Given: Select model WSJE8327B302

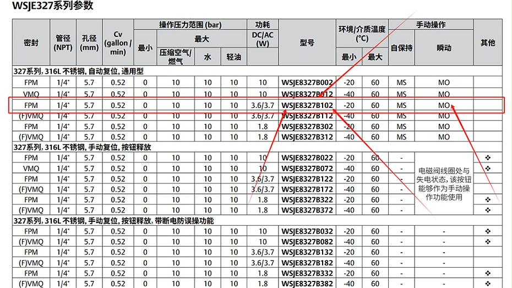Looking at the screenshot, I should click(x=307, y=127).
